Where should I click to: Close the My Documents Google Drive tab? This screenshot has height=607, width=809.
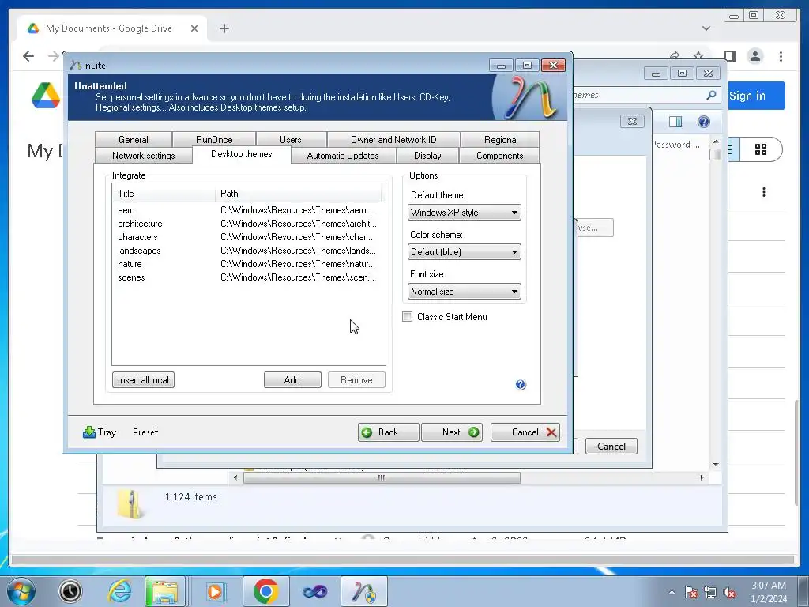tap(194, 28)
